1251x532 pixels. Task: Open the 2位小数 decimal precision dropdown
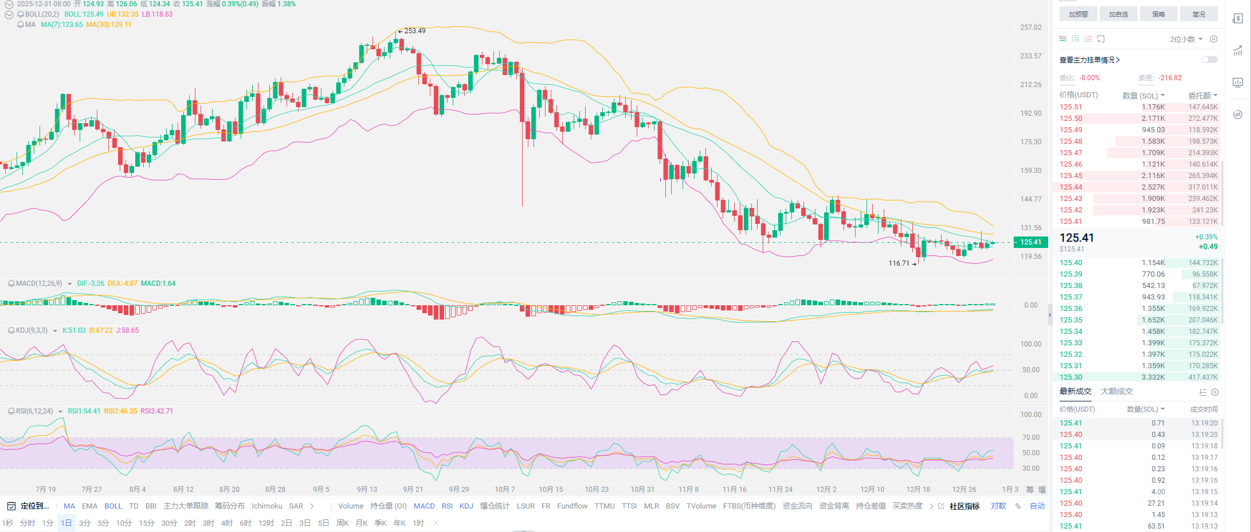tap(1186, 39)
